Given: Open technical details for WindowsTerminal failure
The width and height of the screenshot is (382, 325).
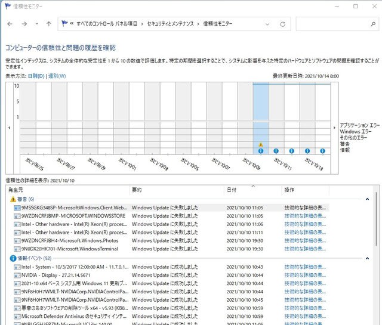Looking at the screenshot, I should (305, 249).
